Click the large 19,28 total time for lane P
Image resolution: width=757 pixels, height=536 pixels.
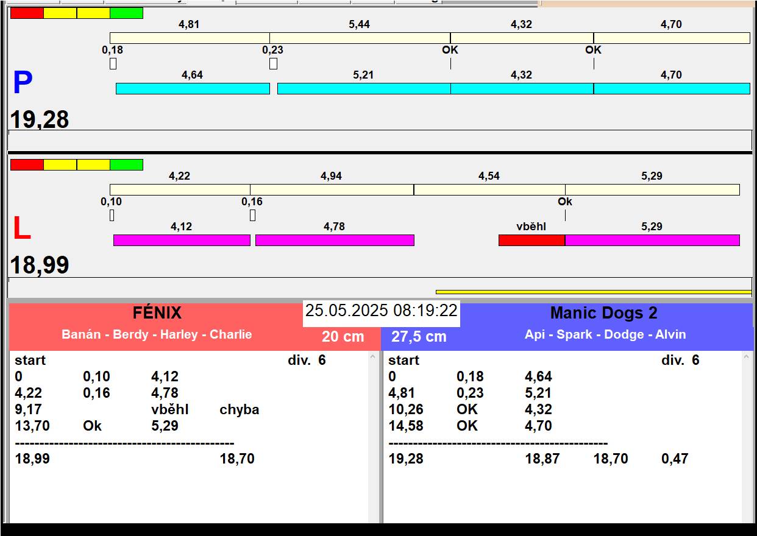(40, 119)
